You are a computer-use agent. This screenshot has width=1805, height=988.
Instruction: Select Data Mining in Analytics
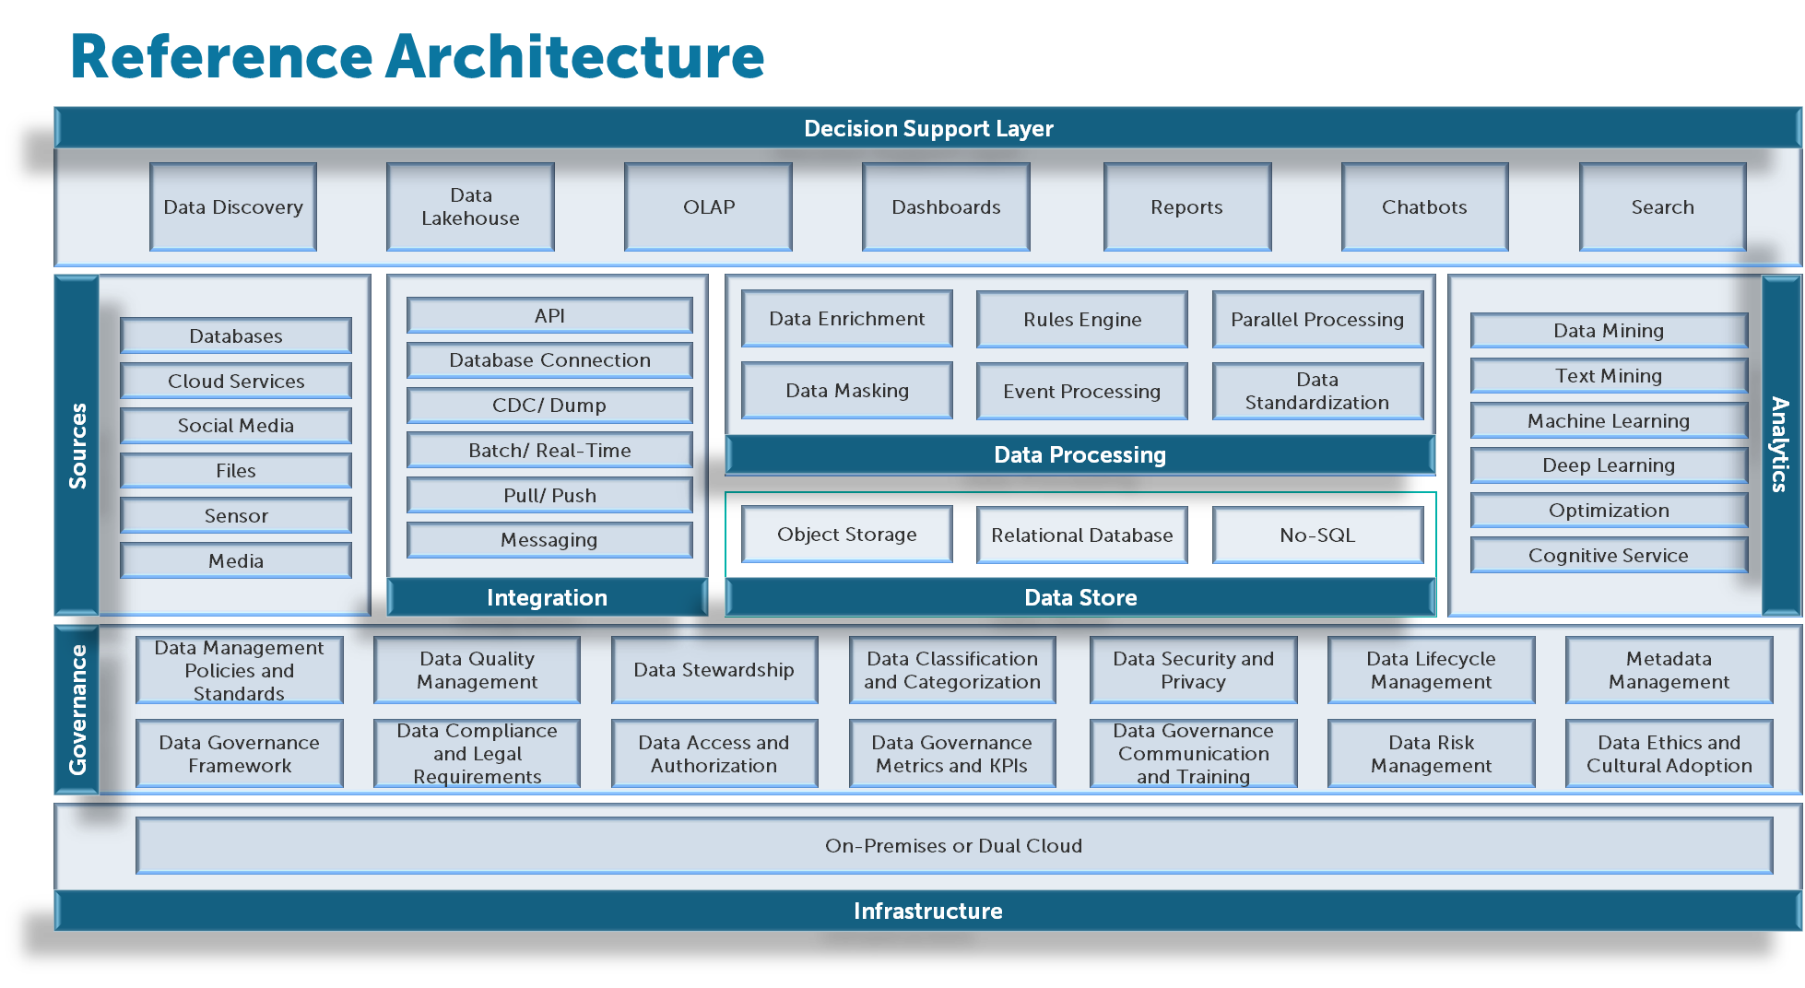tap(1609, 330)
